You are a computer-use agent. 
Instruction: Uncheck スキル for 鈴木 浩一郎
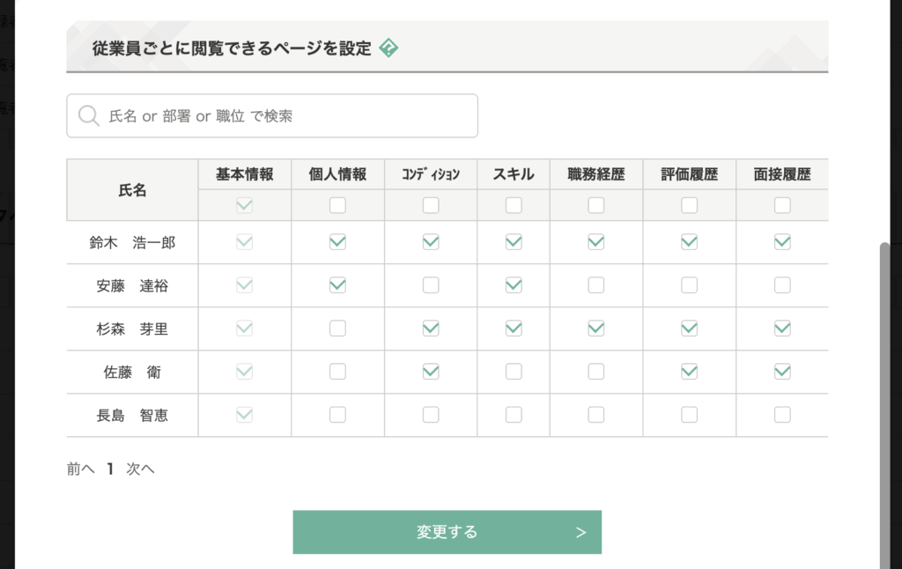514,242
